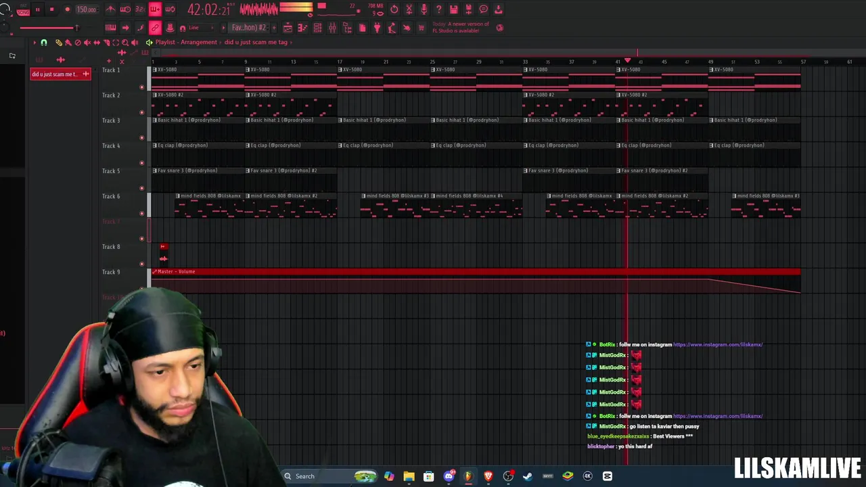Image resolution: width=866 pixels, height=487 pixels.
Task: Click Playlist - Arrangement breadcrumb
Action: pos(186,42)
